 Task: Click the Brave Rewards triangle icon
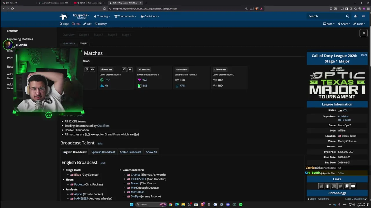(x=261, y=9)
